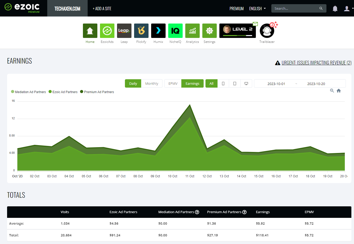
Task: Click the Ezoic Ad Partners column header
Action: pyautogui.click(x=123, y=212)
